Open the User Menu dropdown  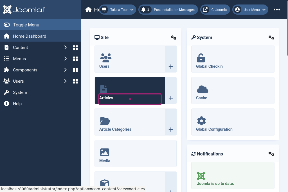[250, 10]
